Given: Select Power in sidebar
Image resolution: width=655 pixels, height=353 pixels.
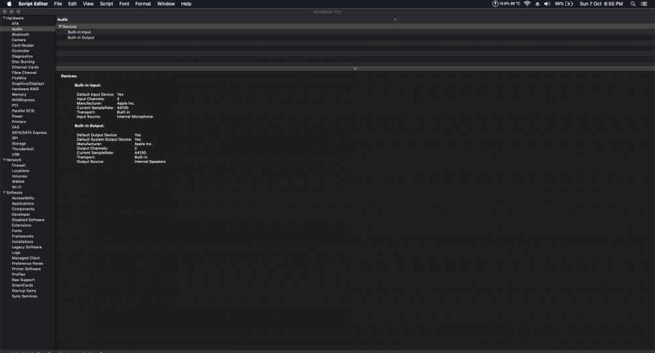Looking at the screenshot, I should pyautogui.click(x=17, y=116).
